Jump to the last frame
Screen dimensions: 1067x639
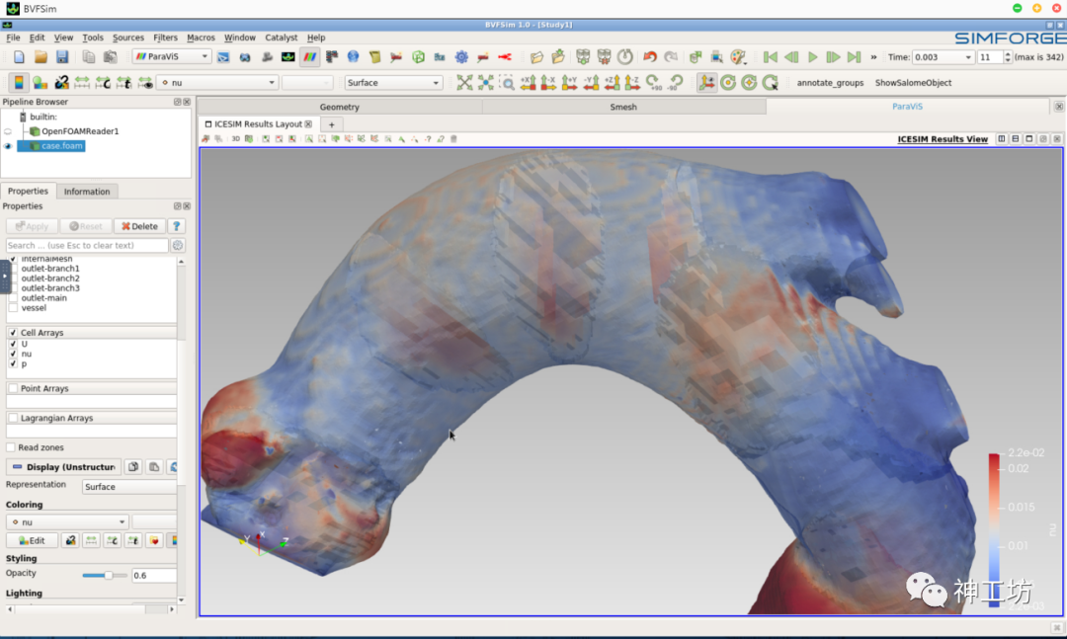click(x=854, y=57)
